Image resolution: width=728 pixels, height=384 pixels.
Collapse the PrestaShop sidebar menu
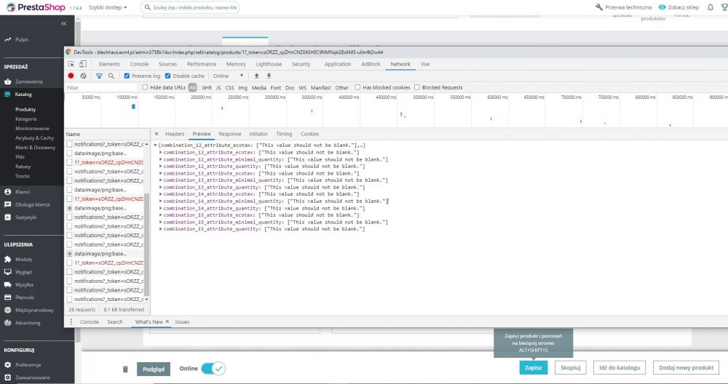point(63,24)
